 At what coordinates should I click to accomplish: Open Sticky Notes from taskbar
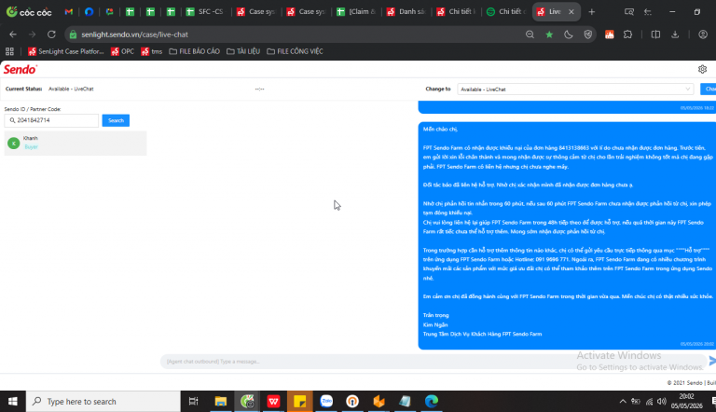click(300, 401)
